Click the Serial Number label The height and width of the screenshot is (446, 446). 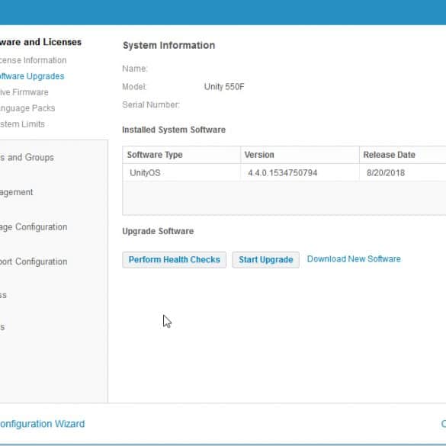point(151,104)
